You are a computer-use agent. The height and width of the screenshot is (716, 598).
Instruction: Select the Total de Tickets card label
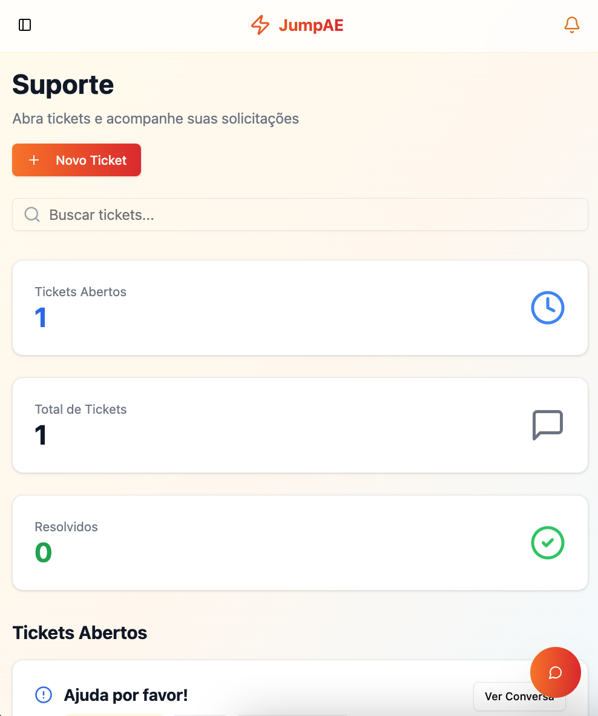coord(80,409)
